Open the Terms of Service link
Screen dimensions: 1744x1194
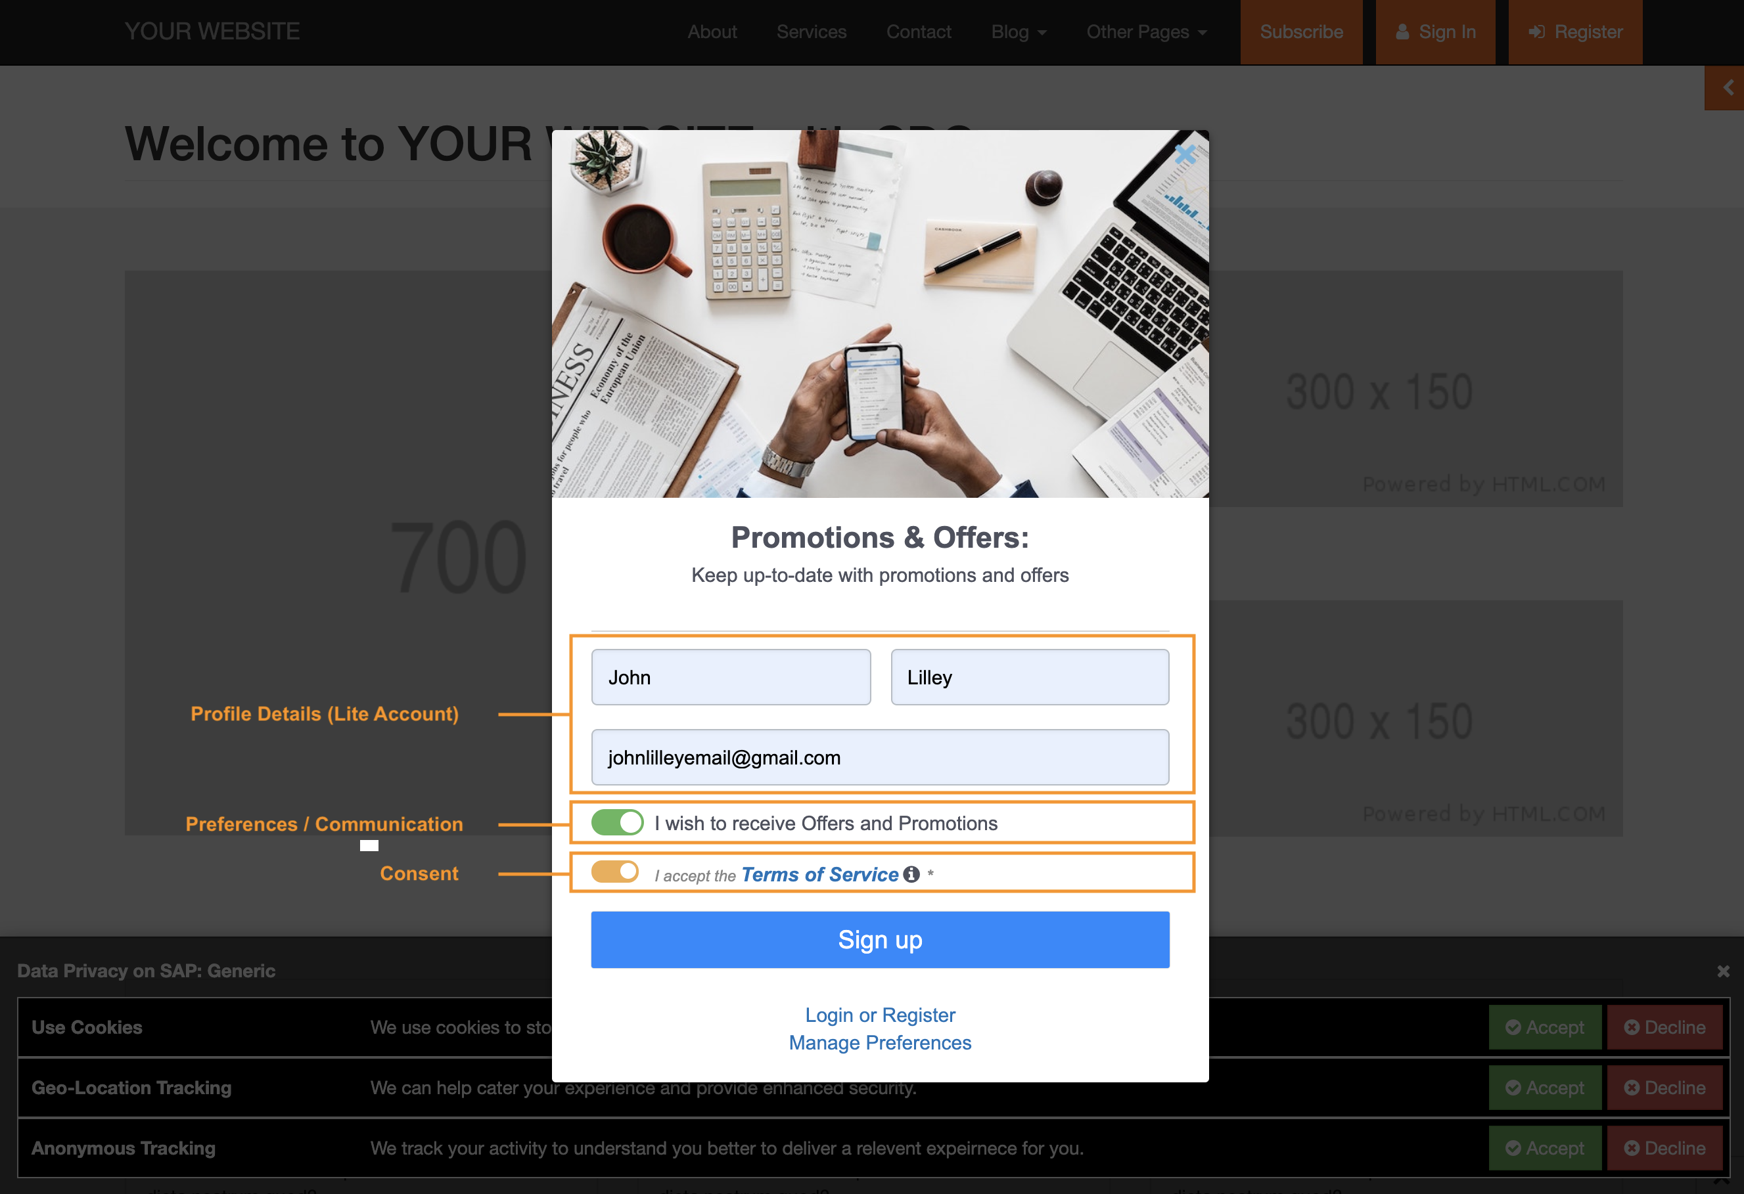point(819,875)
